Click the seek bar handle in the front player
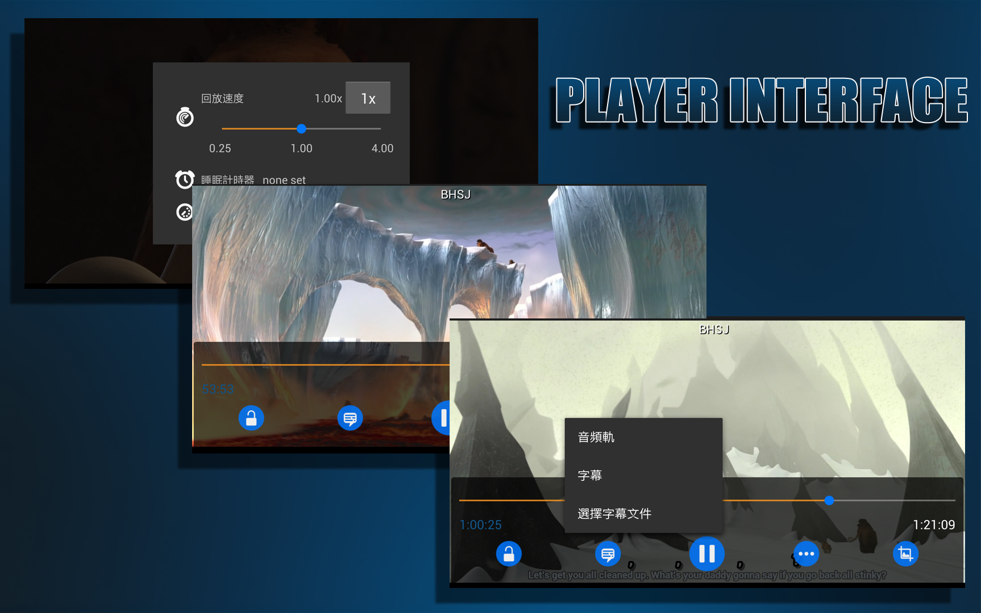Screen dimensions: 981x613 pos(829,500)
